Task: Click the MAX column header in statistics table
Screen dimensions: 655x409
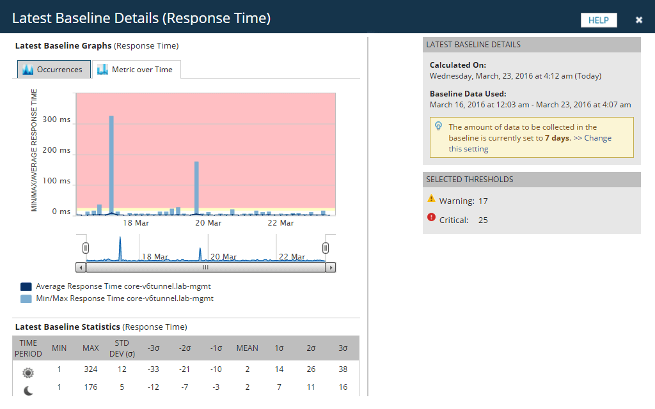Action: 91,348
